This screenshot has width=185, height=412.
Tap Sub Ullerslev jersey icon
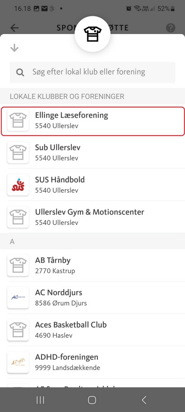[x=18, y=153]
